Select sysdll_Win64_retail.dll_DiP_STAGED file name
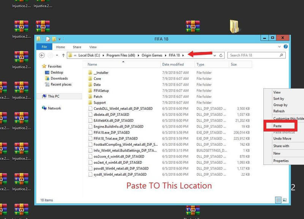This screenshot has height=219, width=304. tap(120, 175)
